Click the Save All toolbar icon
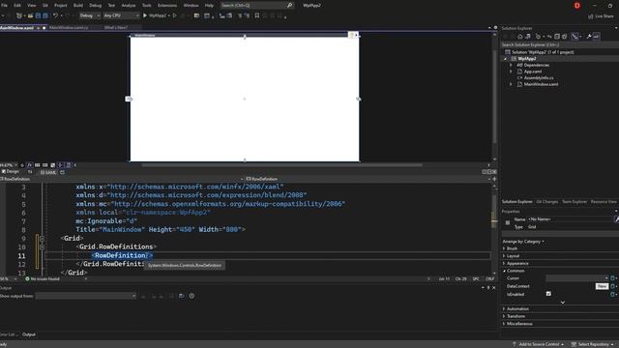This screenshot has width=619, height=348. click(x=45, y=15)
